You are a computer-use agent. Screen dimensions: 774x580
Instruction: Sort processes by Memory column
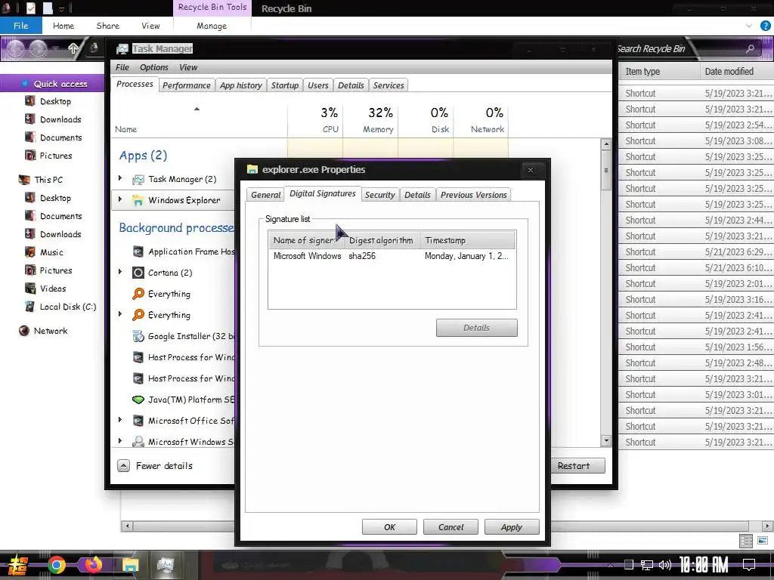[x=370, y=120]
